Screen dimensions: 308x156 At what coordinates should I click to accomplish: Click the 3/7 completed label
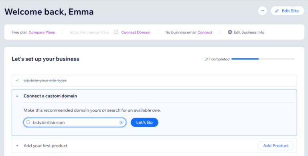click(217, 59)
